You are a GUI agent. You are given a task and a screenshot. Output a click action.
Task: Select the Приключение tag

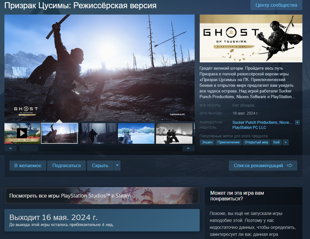228,142
